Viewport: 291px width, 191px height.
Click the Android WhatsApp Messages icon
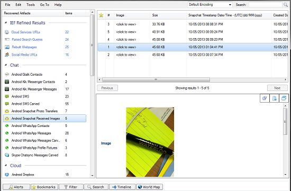7,133
